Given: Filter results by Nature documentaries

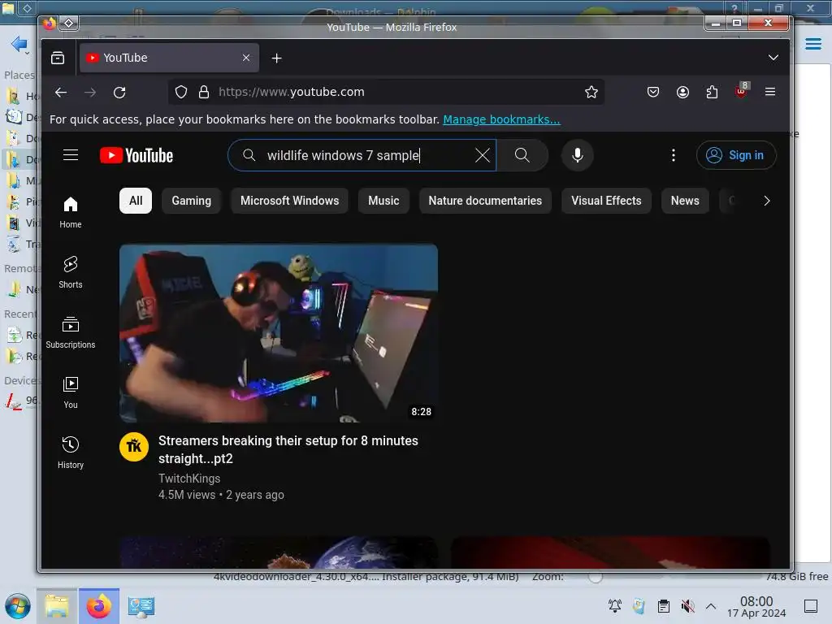Looking at the screenshot, I should [485, 201].
